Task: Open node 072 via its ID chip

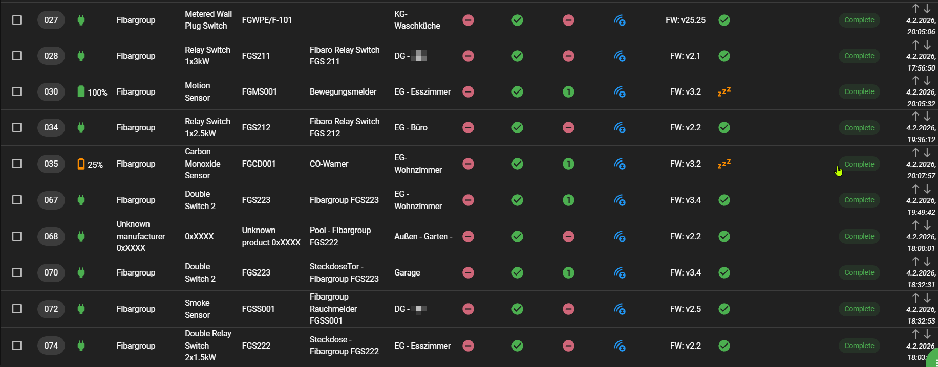Action: pyautogui.click(x=51, y=309)
